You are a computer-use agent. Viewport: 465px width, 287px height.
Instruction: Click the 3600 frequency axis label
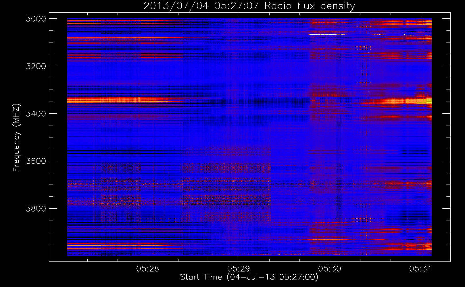[x=36, y=161]
